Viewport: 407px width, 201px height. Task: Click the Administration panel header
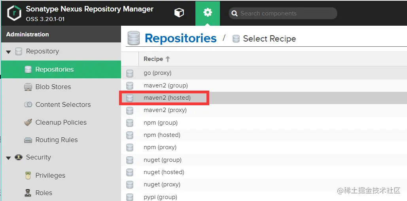[61, 34]
